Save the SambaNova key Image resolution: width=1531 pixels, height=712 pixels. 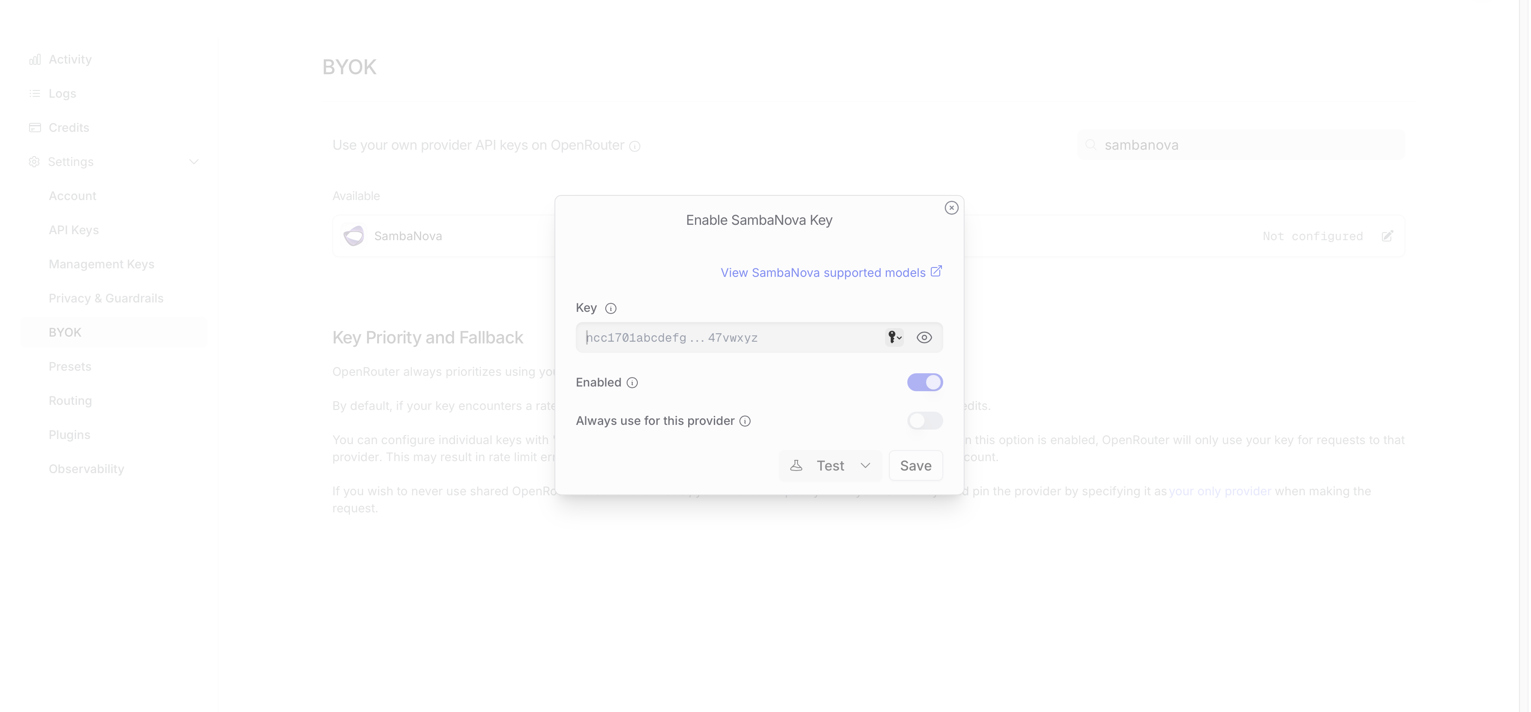click(915, 465)
